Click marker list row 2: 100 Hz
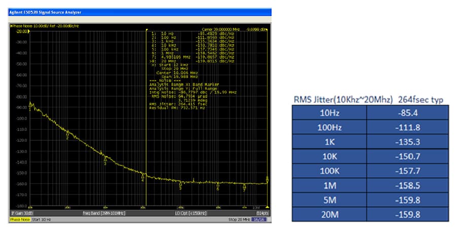466x233 pixels. coord(193,37)
